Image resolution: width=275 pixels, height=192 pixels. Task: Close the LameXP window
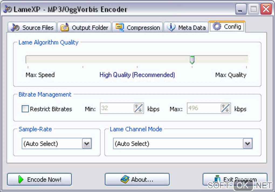point(266,9)
